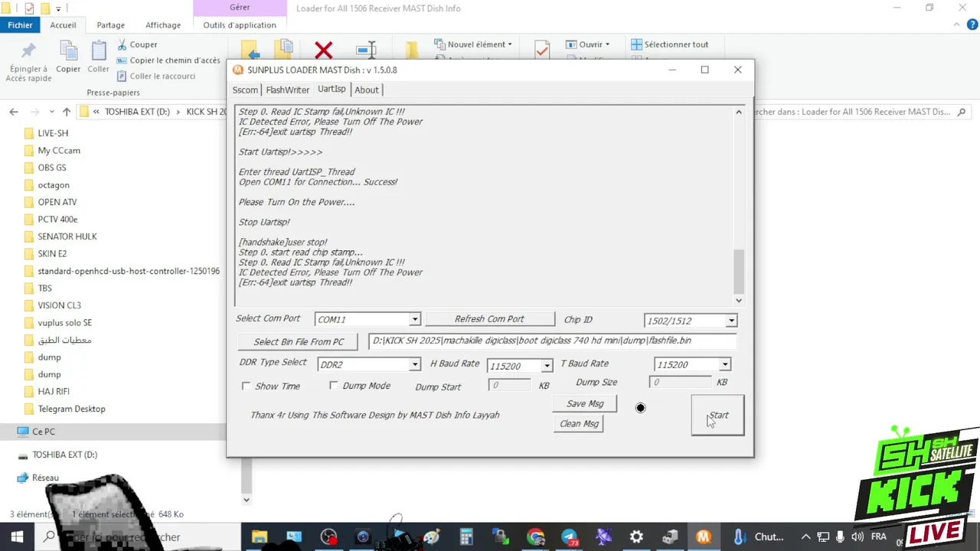Screen dimensions: 980x551
Task: Switch to the FlashWriter tab
Action: tap(288, 90)
